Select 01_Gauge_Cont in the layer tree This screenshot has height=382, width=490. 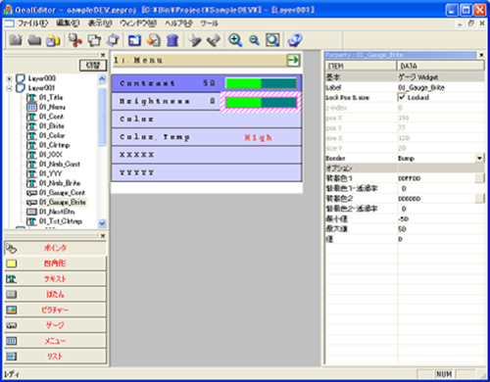click(x=62, y=192)
